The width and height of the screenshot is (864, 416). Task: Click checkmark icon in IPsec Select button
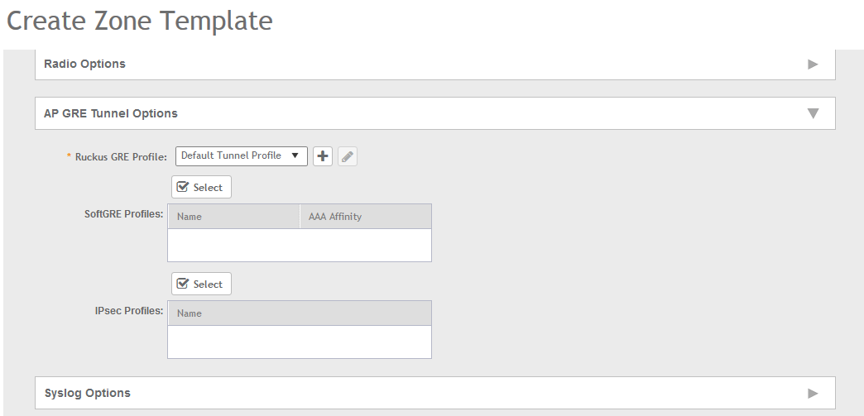coord(184,284)
